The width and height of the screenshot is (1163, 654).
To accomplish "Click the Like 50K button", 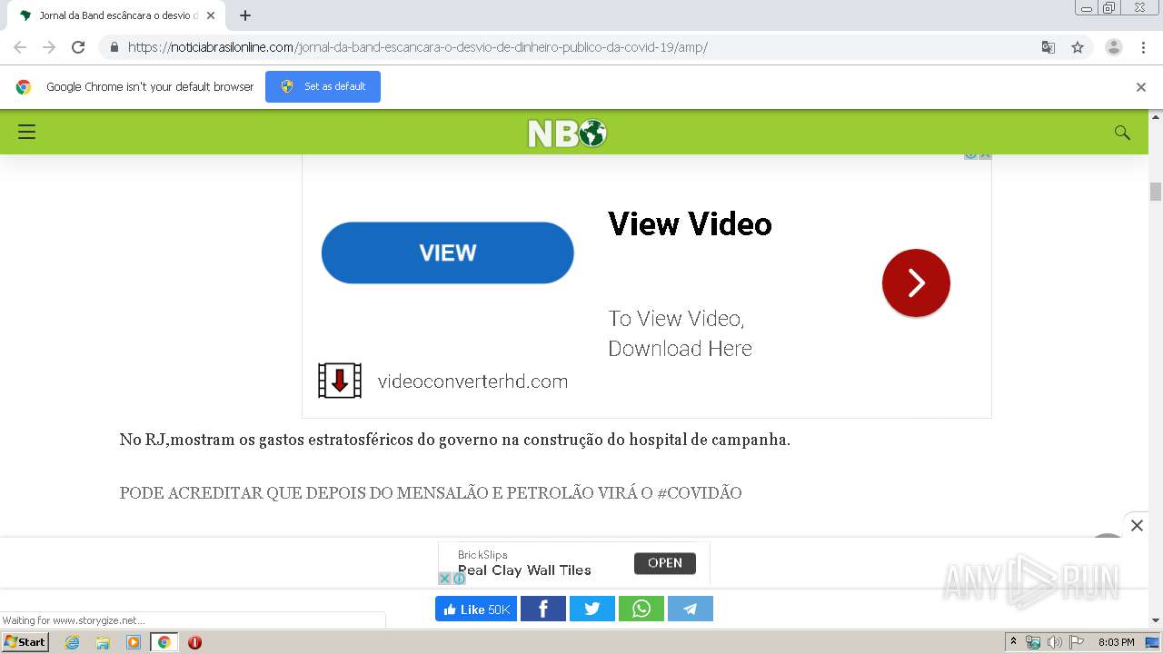I will pos(476,609).
